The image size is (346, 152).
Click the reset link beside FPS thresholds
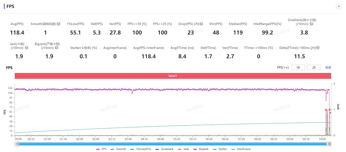pyautogui.click(x=328, y=68)
